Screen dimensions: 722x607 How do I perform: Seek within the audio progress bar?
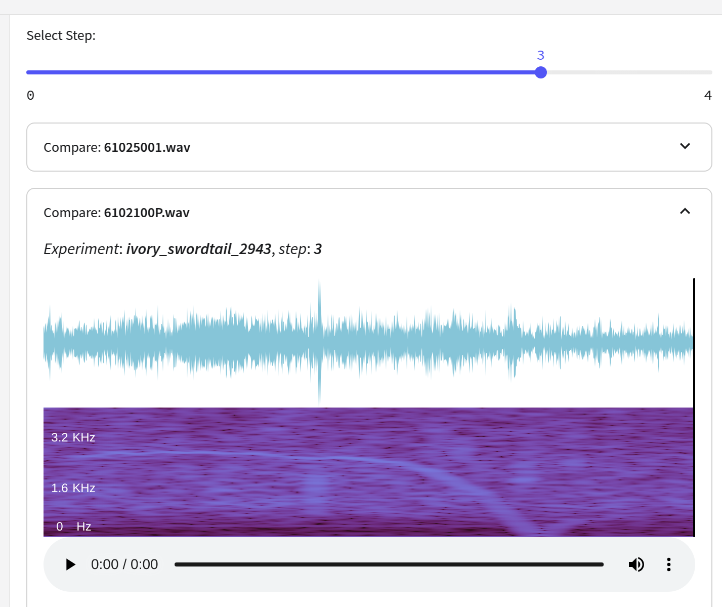(x=389, y=564)
